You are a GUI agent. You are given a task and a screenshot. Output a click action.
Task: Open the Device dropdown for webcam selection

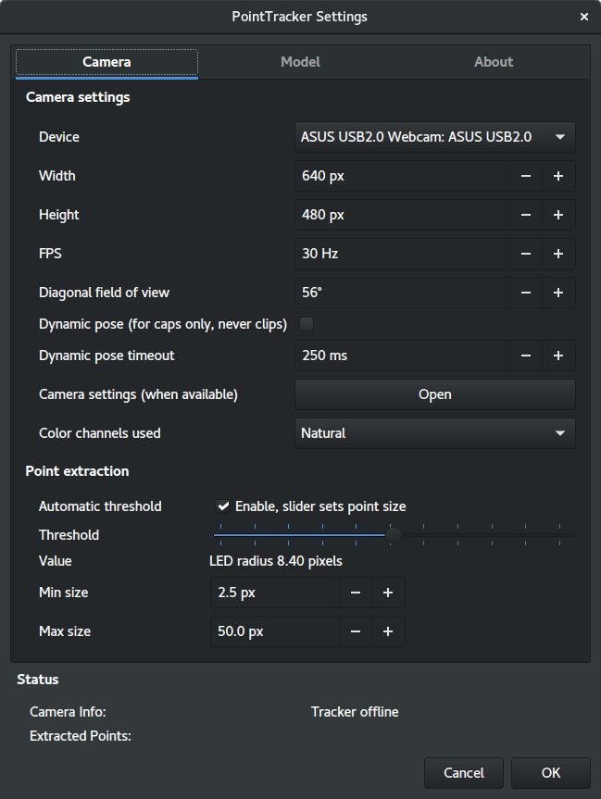tap(434, 136)
